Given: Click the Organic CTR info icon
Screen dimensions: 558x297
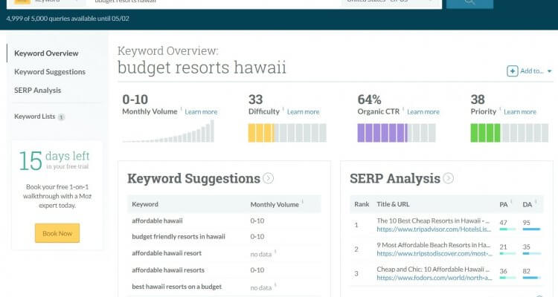Looking at the screenshot, I should pyautogui.click(x=403, y=108).
